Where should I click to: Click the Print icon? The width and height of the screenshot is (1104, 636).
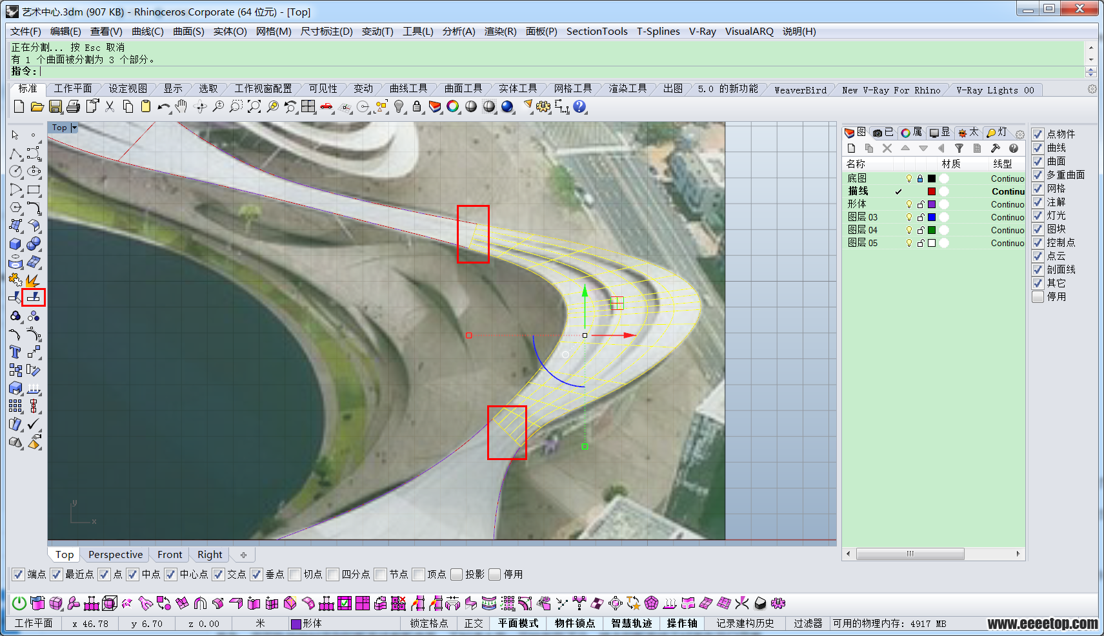[x=74, y=106]
